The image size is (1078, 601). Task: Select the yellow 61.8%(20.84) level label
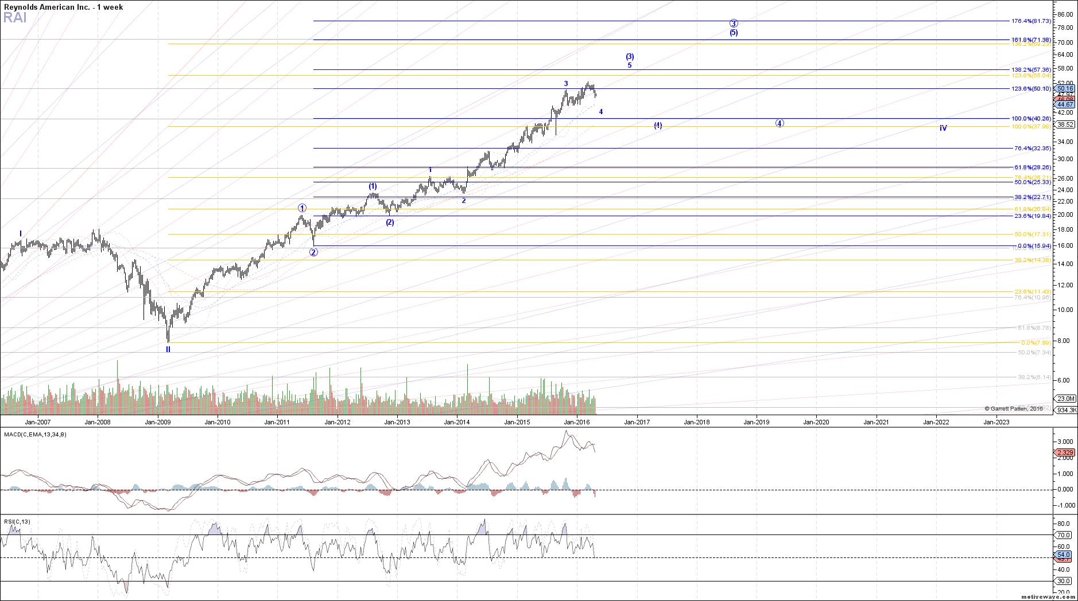coord(1033,209)
